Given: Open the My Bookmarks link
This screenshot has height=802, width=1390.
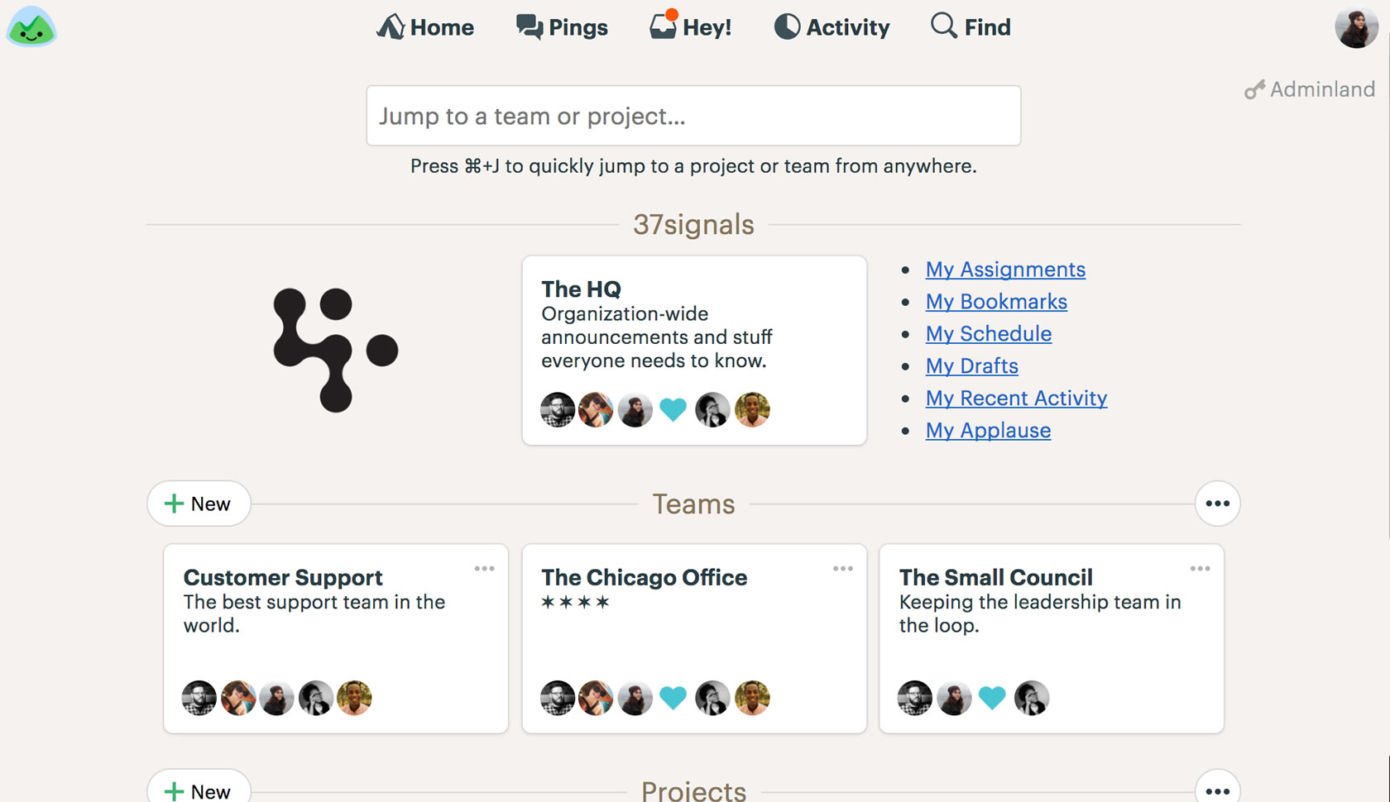Looking at the screenshot, I should (x=996, y=302).
